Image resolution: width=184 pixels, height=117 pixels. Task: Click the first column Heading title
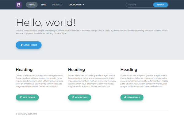coord(24,70)
